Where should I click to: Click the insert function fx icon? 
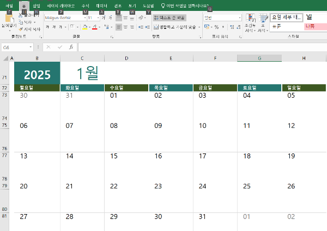coord(71,47)
